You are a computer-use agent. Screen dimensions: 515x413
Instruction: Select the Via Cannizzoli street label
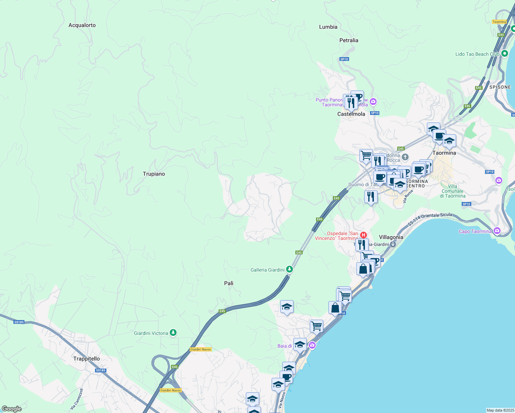77,399
